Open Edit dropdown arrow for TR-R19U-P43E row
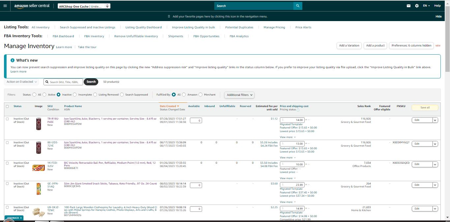This screenshot has width=450, height=222. (x=435, y=120)
